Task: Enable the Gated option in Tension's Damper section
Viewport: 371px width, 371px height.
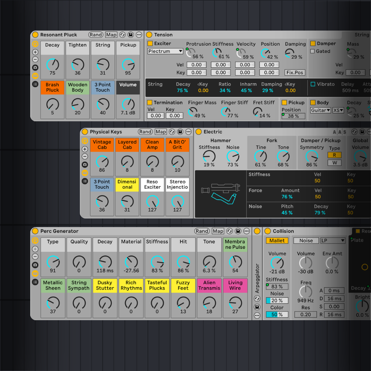Action: pyautogui.click(x=313, y=51)
